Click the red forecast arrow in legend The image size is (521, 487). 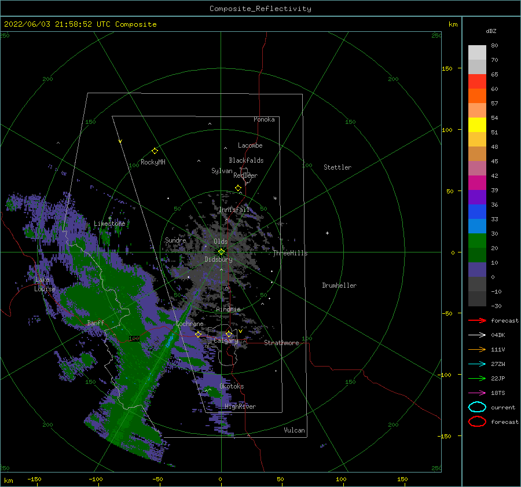pyautogui.click(x=477, y=320)
